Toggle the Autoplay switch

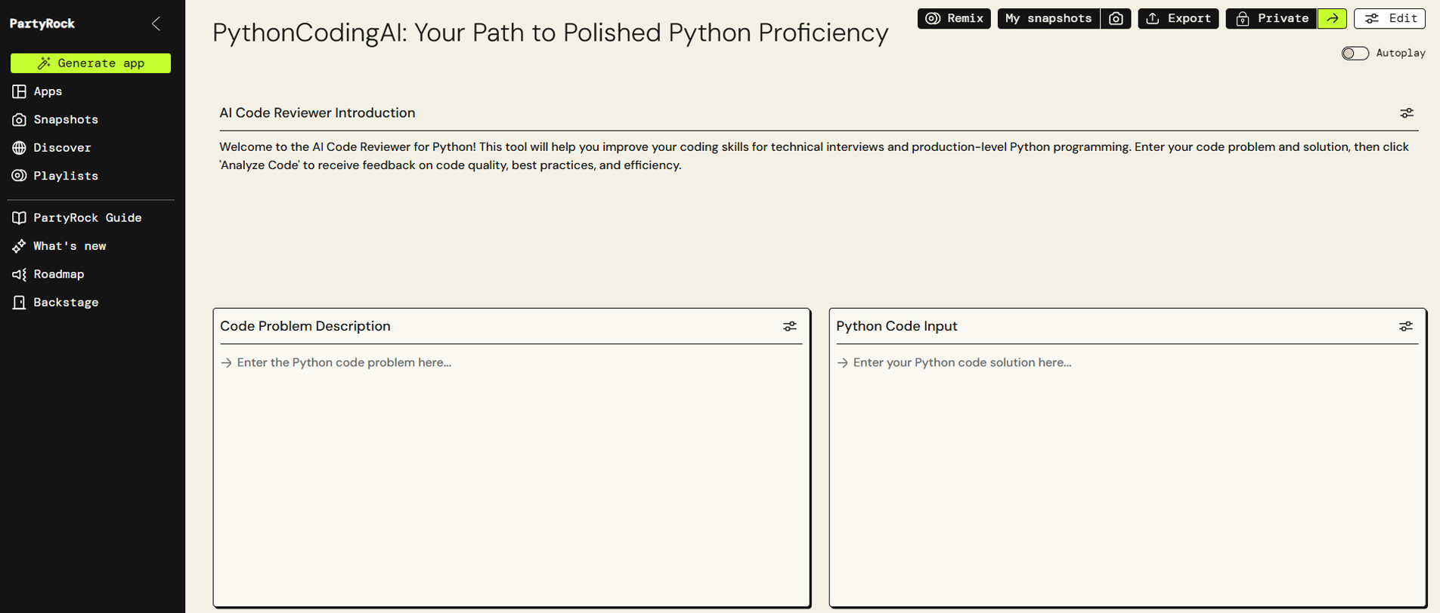click(1355, 53)
